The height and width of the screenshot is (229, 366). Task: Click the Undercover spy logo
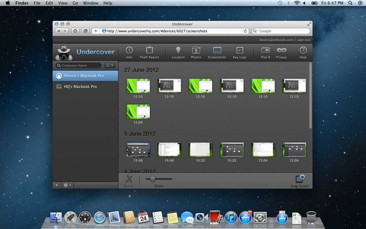tap(64, 53)
